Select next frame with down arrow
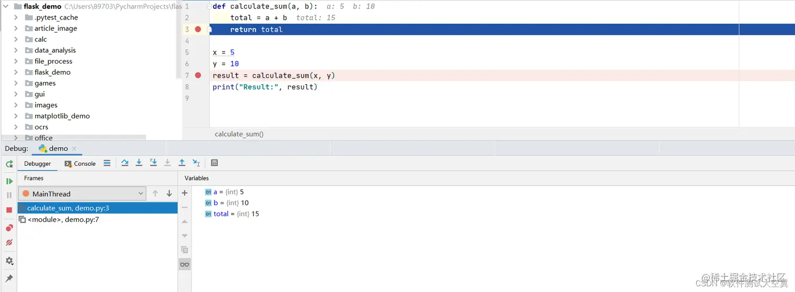This screenshot has height=292, width=795. pyautogui.click(x=169, y=194)
